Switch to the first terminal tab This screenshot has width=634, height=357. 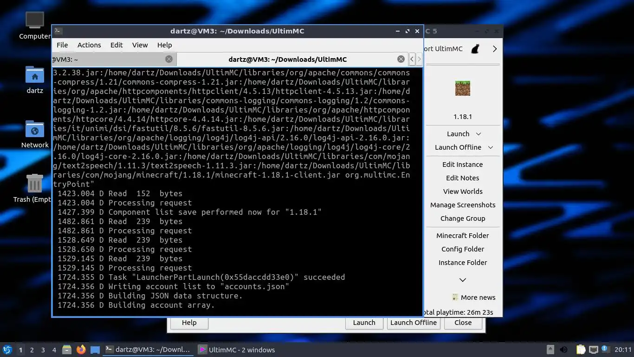click(x=114, y=59)
